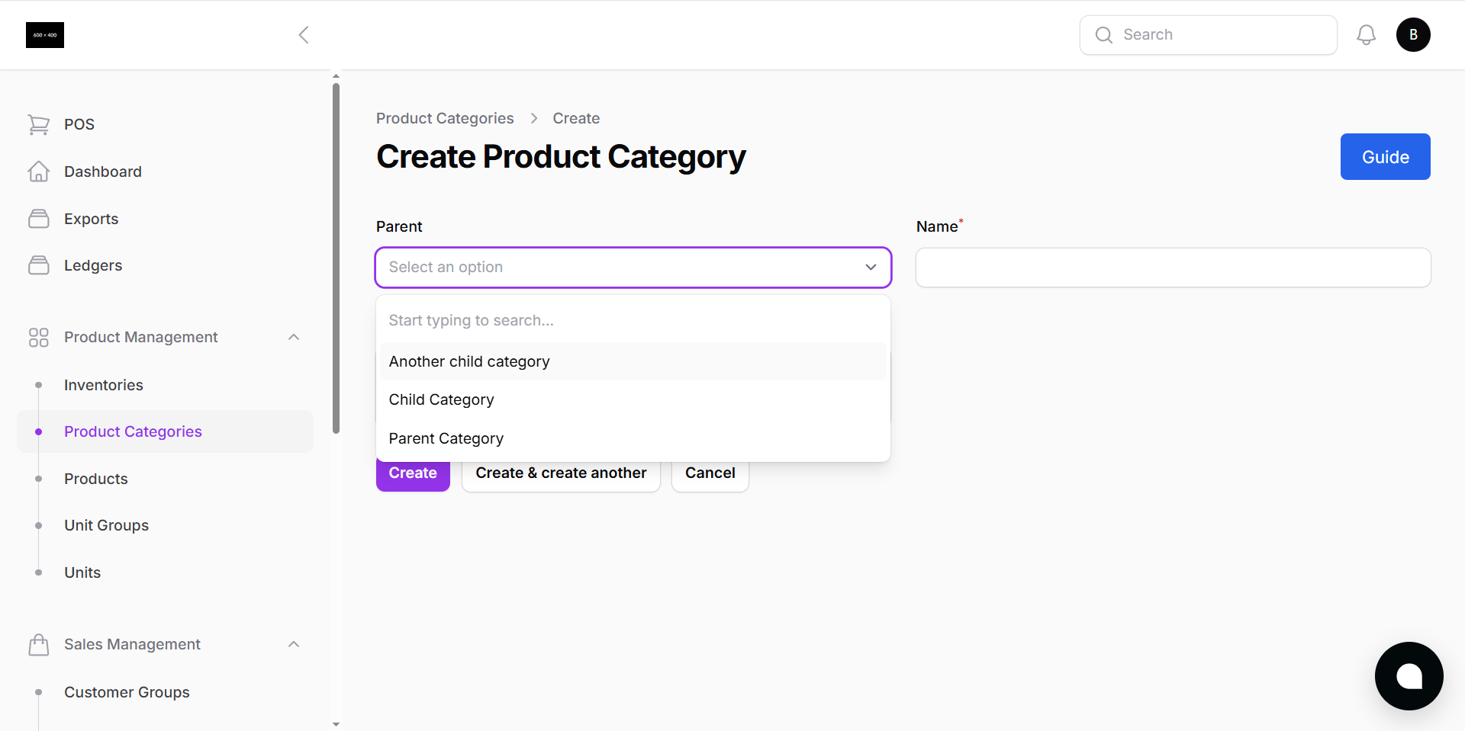Click the Product Management grid icon
The image size is (1465, 731).
(39, 337)
